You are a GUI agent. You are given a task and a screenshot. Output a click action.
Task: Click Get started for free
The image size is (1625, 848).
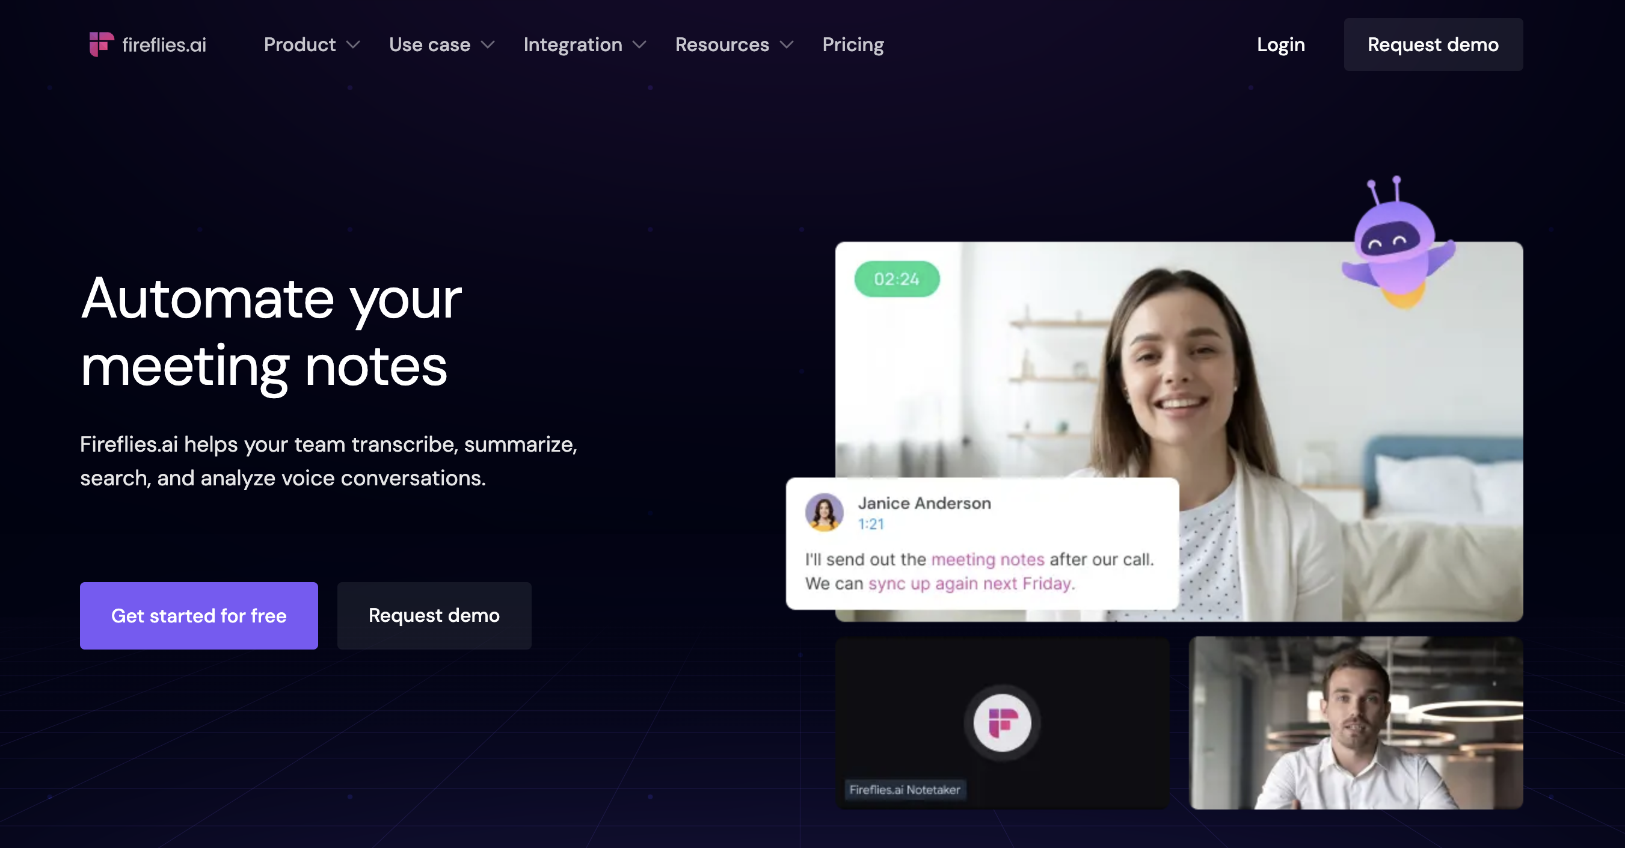[198, 615]
